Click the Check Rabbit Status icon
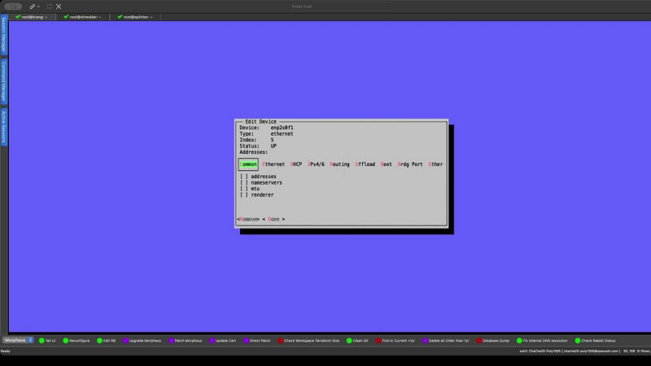The width and height of the screenshot is (651, 366). [x=578, y=340]
